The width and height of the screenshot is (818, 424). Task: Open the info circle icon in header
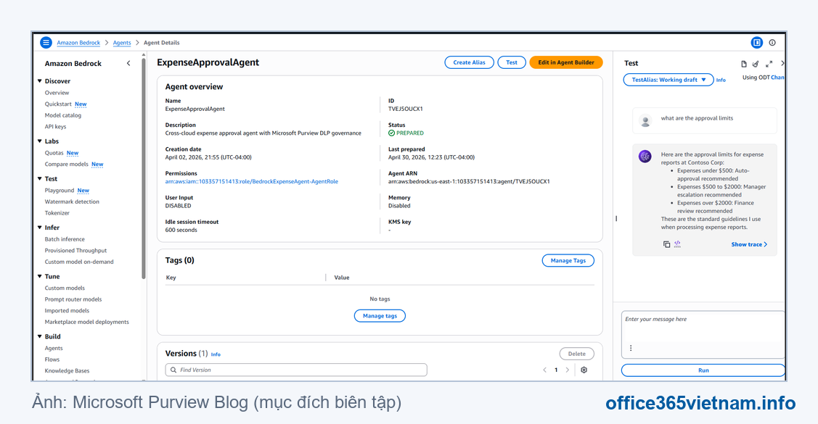click(x=772, y=43)
